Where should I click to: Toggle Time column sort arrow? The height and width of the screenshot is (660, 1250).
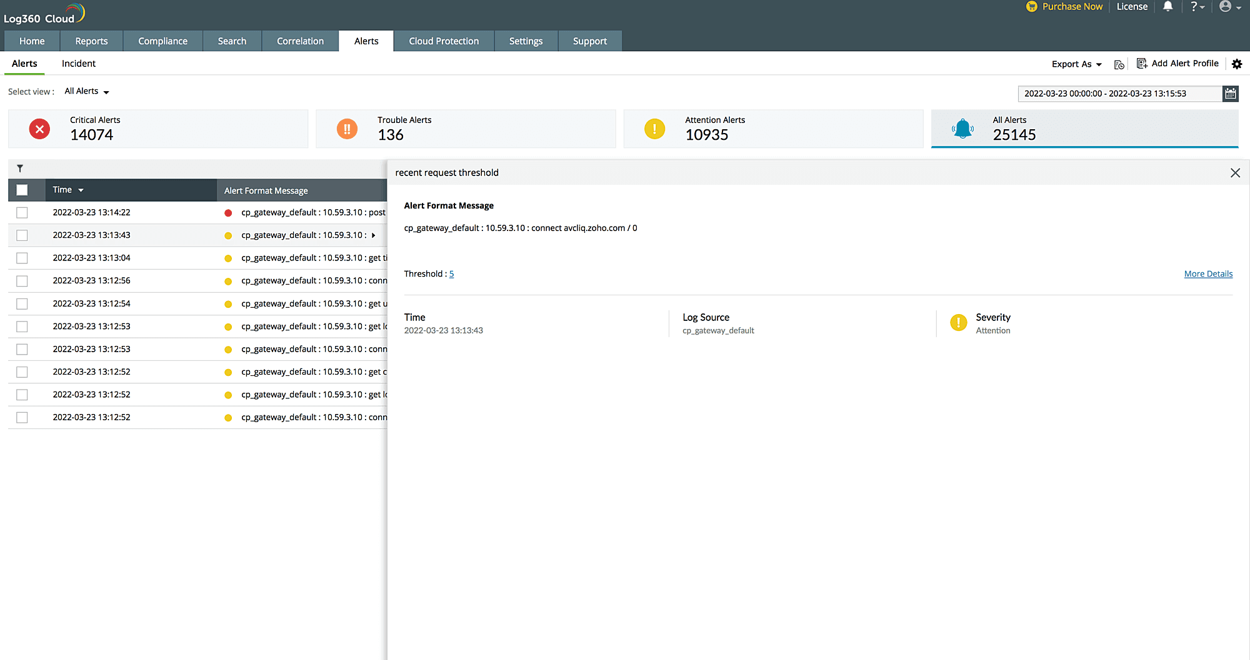tap(81, 190)
